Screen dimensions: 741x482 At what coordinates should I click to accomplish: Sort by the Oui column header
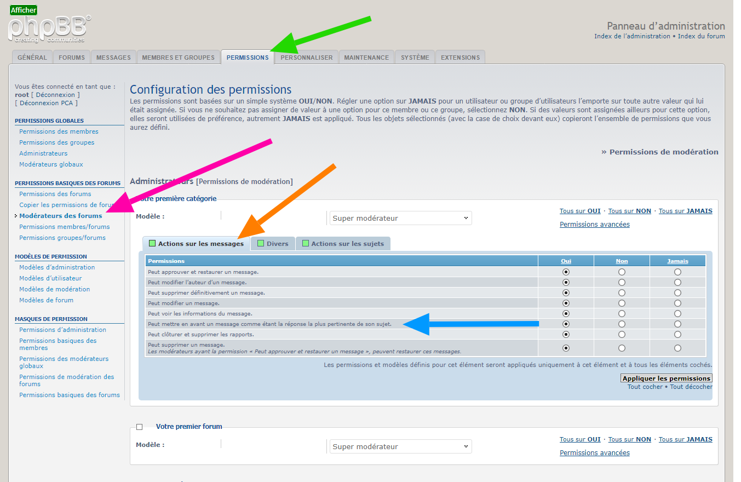pos(566,261)
